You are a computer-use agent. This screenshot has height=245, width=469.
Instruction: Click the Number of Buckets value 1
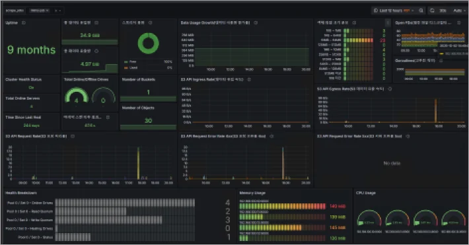(149, 92)
